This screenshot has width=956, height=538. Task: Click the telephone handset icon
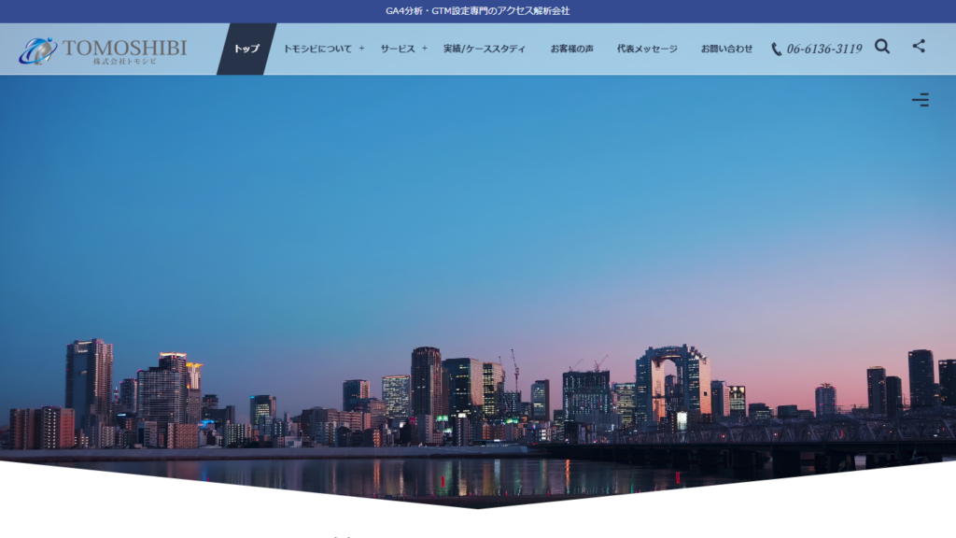pos(777,50)
